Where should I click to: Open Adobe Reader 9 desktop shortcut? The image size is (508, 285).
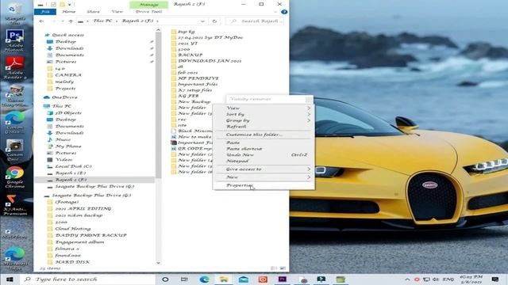click(x=15, y=68)
